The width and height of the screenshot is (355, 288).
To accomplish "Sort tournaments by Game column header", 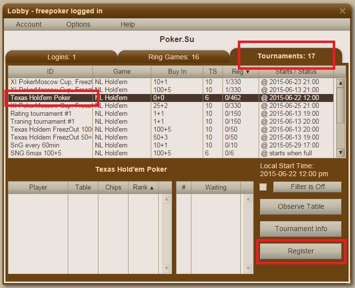I will click(122, 72).
